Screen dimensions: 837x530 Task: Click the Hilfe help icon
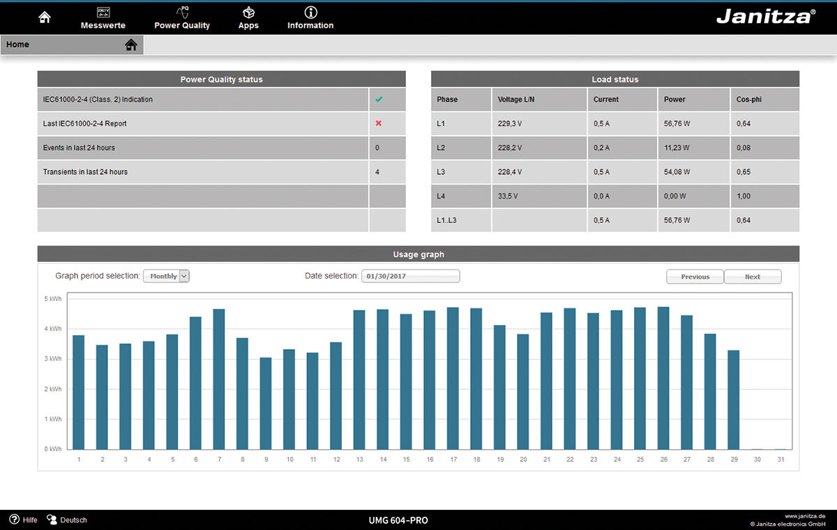(15, 520)
